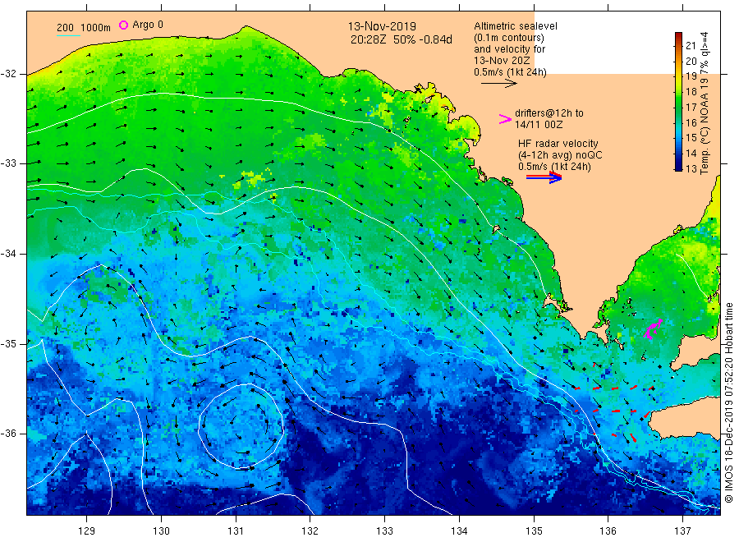
Task: Click the magenta Argo float circle marker
Action: [x=123, y=25]
